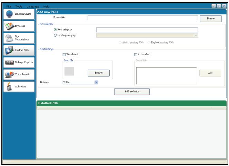The image size is (229, 166).
Task: Enable the Audio alert checkbox
Action: coord(136,55)
